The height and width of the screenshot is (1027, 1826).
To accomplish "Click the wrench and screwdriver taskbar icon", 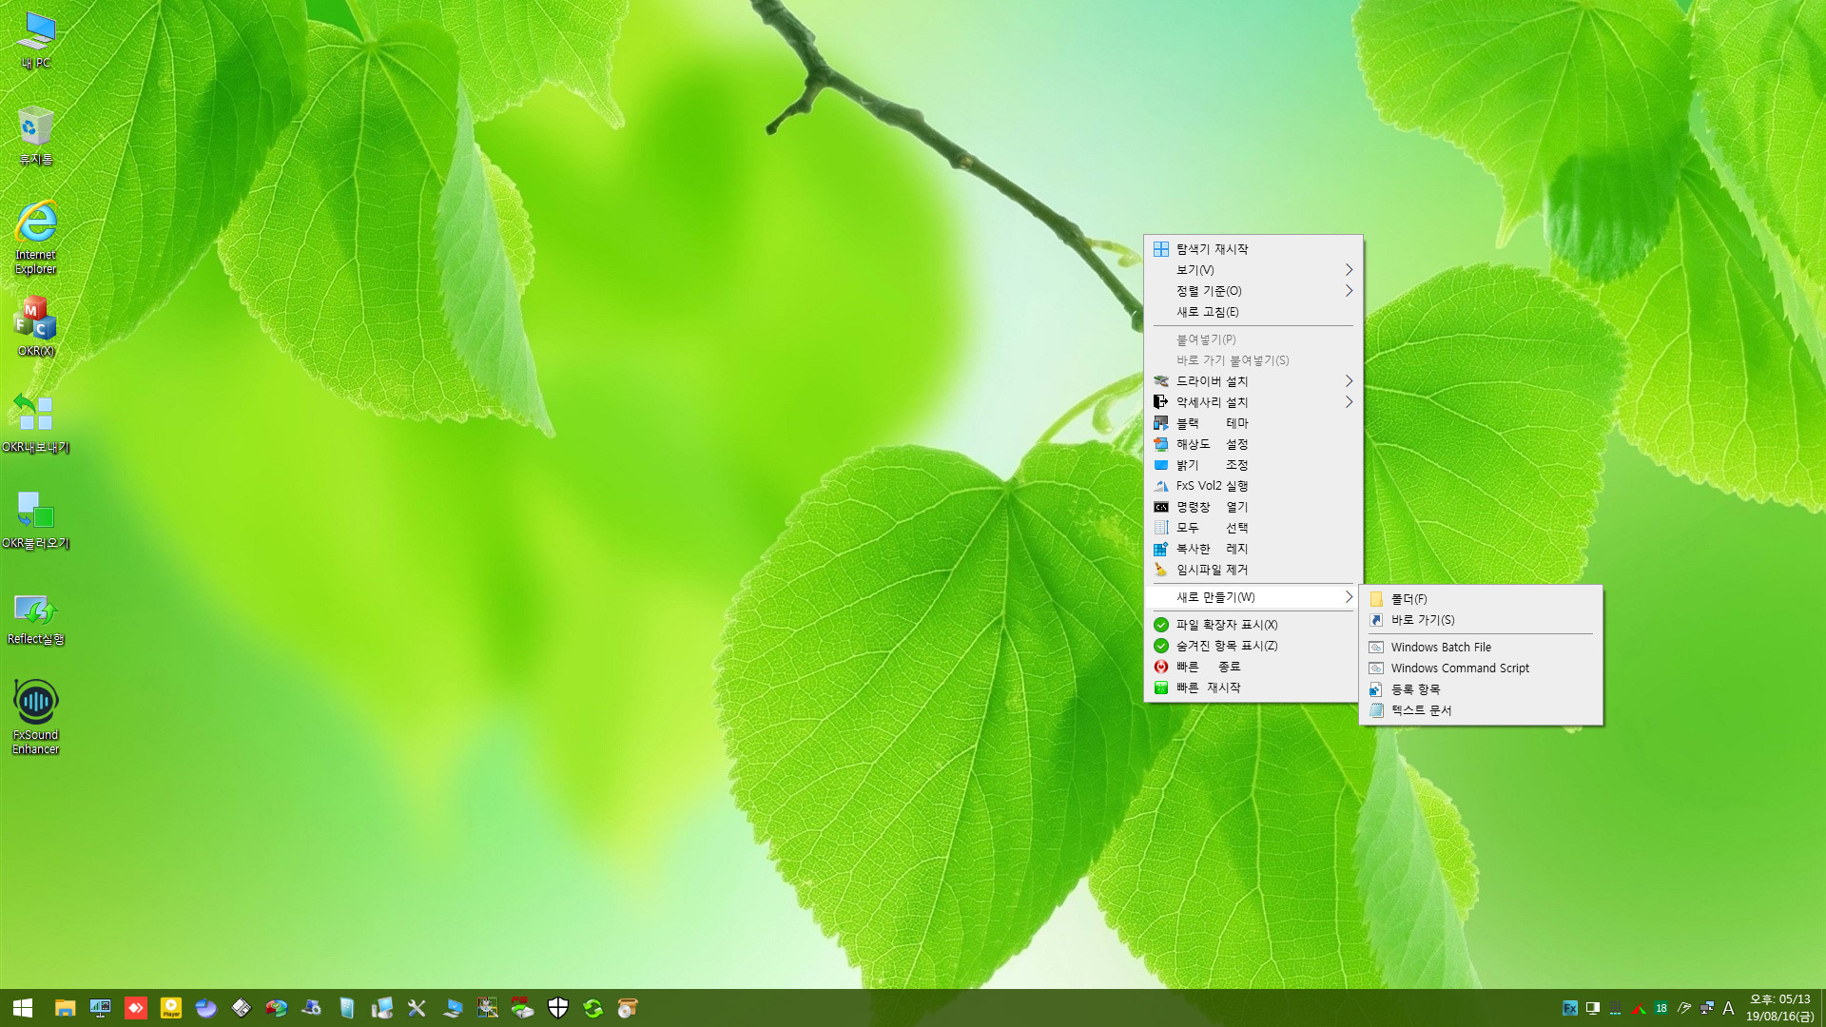I will click(x=417, y=1008).
